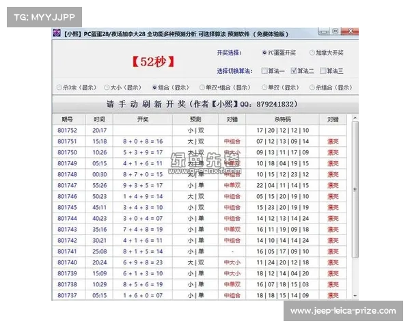Click time cell 20:17

click(x=99, y=131)
